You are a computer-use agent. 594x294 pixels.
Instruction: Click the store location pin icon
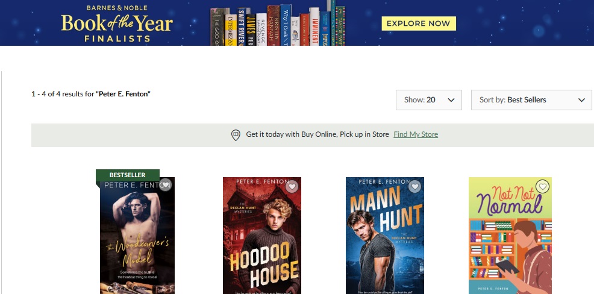tap(236, 135)
